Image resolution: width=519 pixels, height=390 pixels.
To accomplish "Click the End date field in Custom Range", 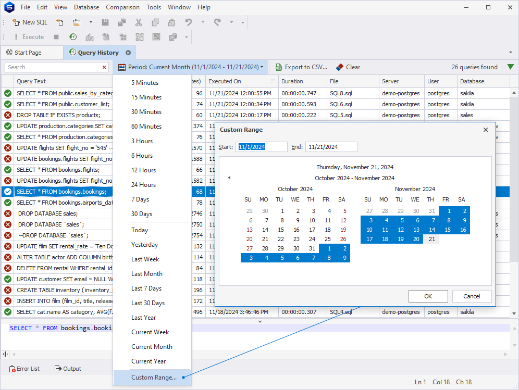I will [x=331, y=147].
